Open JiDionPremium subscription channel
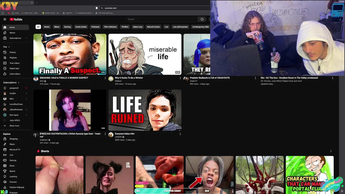345x194 pixels. [x=15, y=110]
